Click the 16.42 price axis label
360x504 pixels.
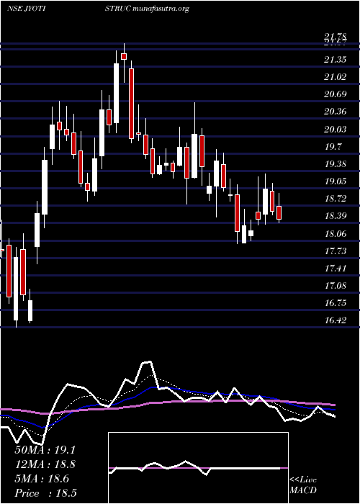coord(336,320)
